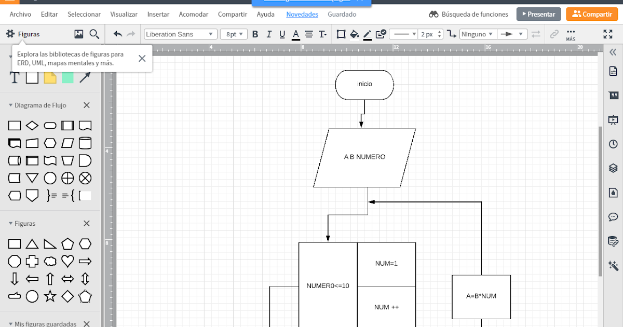Viewport: 623px width, 327px height.
Task: Collapse the right sidebar with the chevron toggle
Action: click(613, 52)
